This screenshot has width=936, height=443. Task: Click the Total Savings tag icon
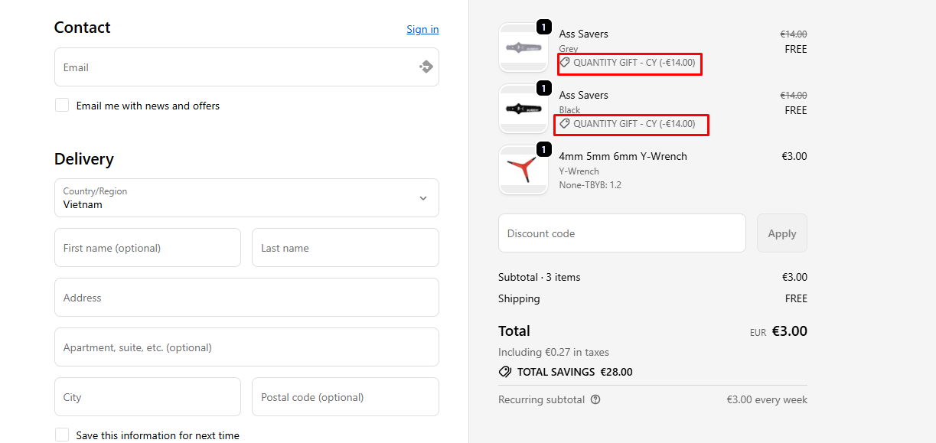[x=505, y=372]
